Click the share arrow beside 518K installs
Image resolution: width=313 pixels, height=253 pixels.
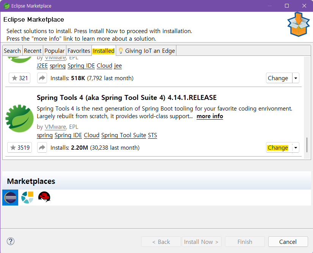[x=42, y=78]
